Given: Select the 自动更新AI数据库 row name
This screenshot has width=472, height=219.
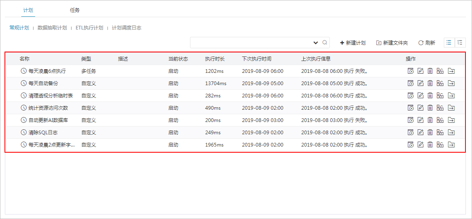Looking at the screenshot, I should point(48,120).
